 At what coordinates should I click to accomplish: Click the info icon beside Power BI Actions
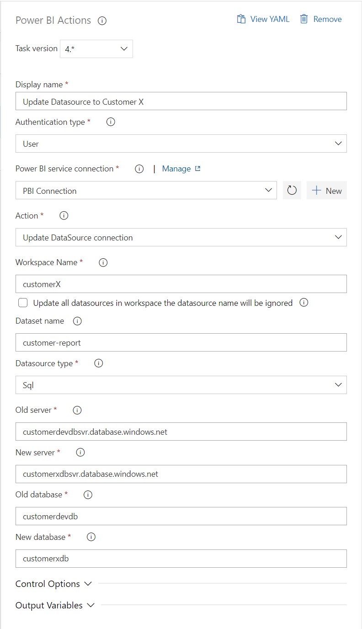coord(102,21)
